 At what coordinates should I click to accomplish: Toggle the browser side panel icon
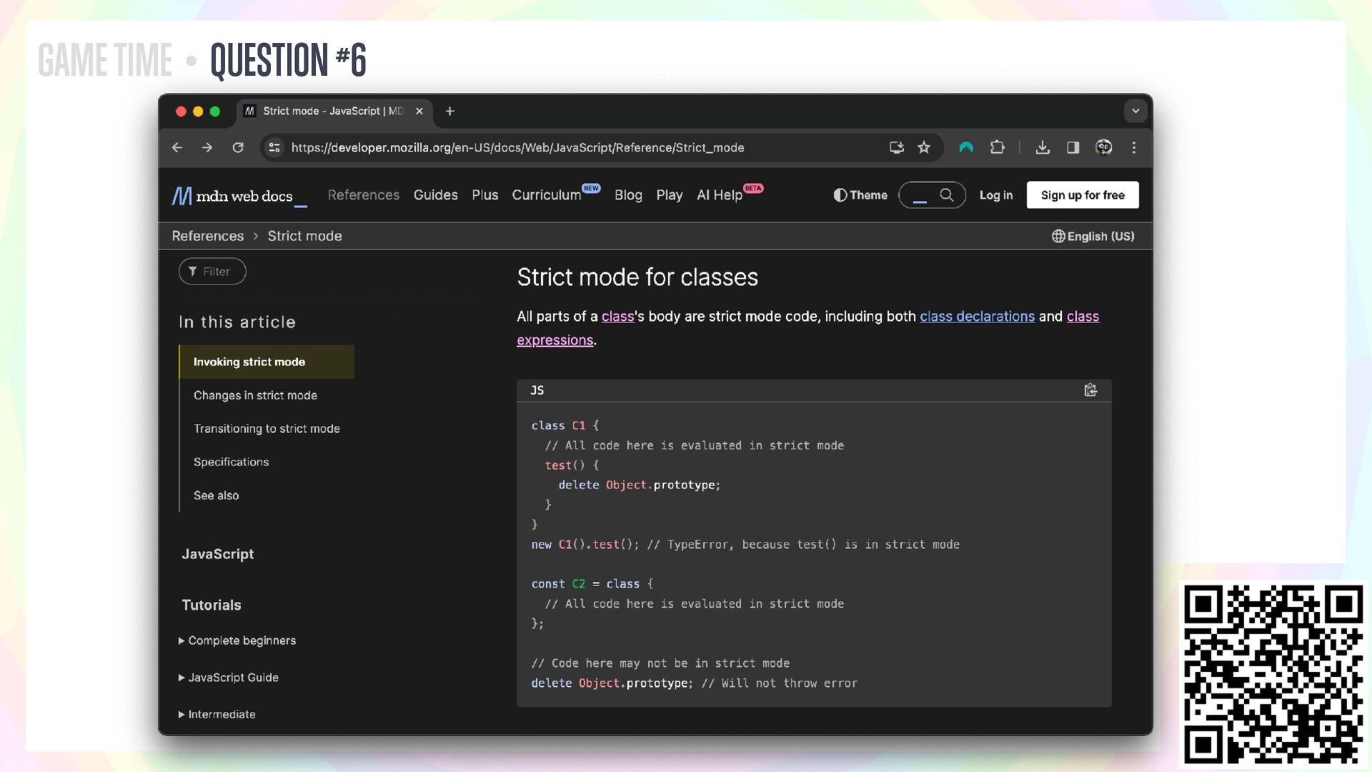[x=1073, y=147]
